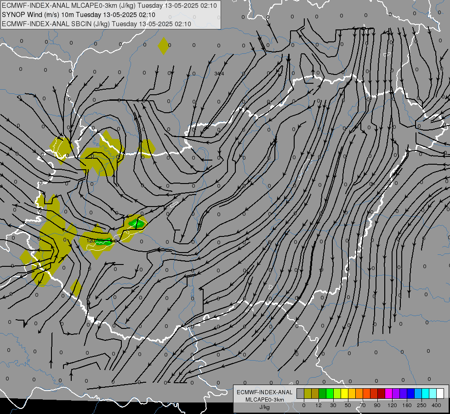The width and height of the screenshot is (450, 414).
Task: Click the SBCIN title line at top
Action: point(97,24)
